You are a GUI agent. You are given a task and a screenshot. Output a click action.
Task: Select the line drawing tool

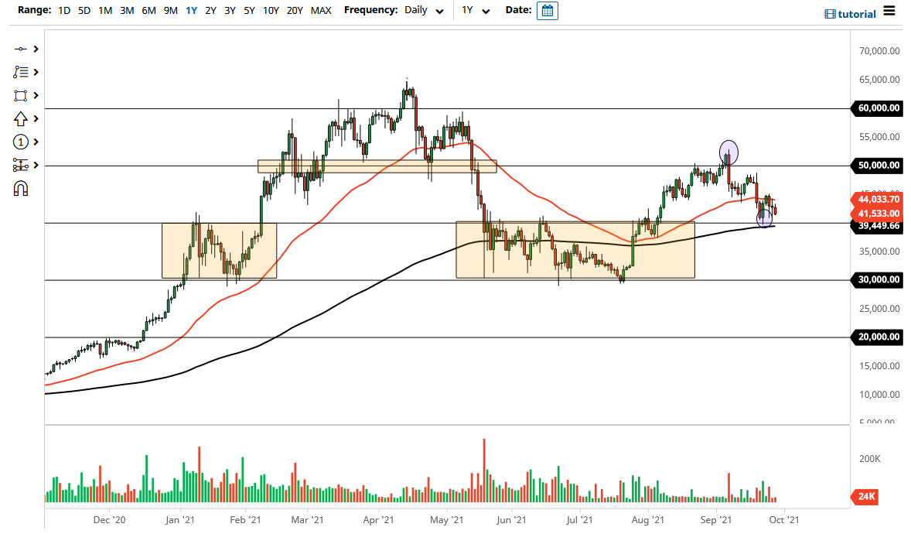point(22,49)
